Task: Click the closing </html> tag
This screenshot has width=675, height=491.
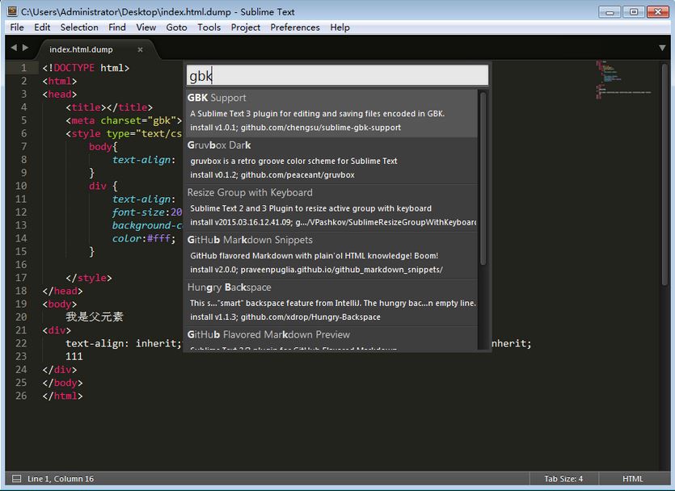Action: point(62,396)
